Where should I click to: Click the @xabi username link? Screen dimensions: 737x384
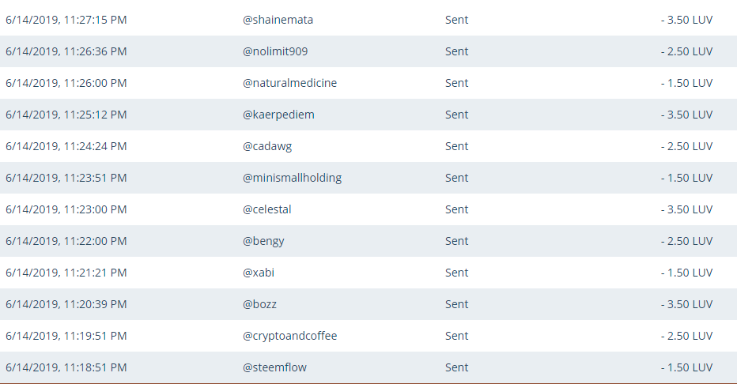259,273
